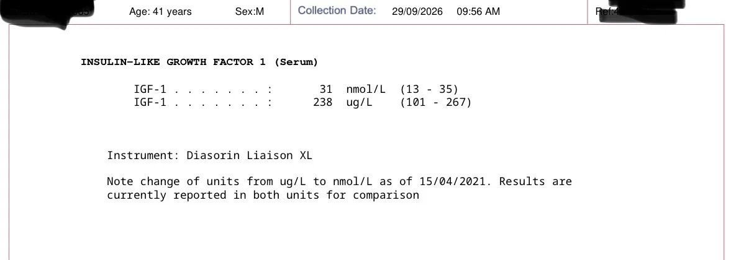Click the reference range (101 - 267)

tap(436, 102)
